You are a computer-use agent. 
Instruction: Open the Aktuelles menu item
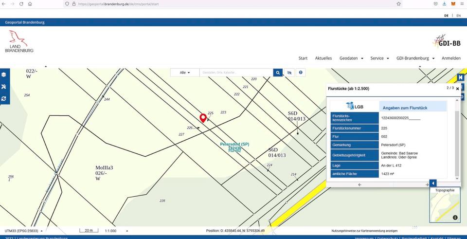pos(323,58)
